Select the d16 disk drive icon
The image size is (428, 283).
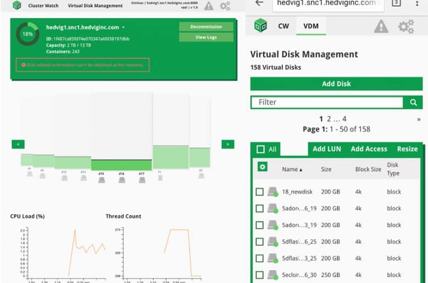tap(122, 180)
